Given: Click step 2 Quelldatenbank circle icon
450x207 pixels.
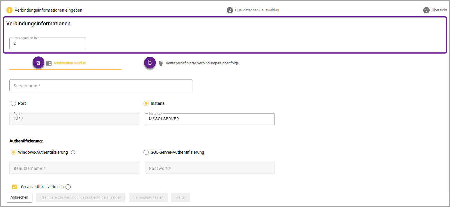Looking at the screenshot, I should tap(230, 10).
